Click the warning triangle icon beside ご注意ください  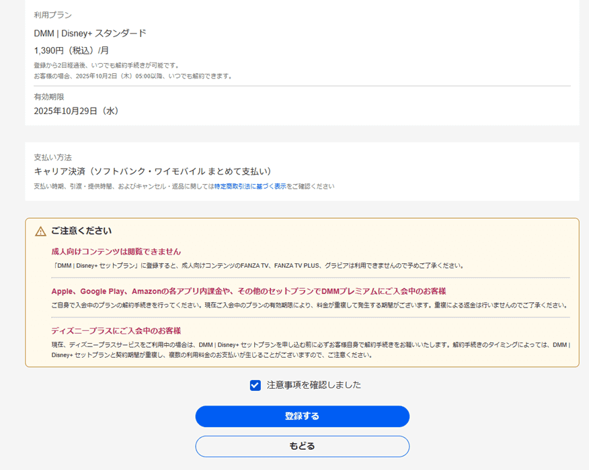pyautogui.click(x=40, y=231)
